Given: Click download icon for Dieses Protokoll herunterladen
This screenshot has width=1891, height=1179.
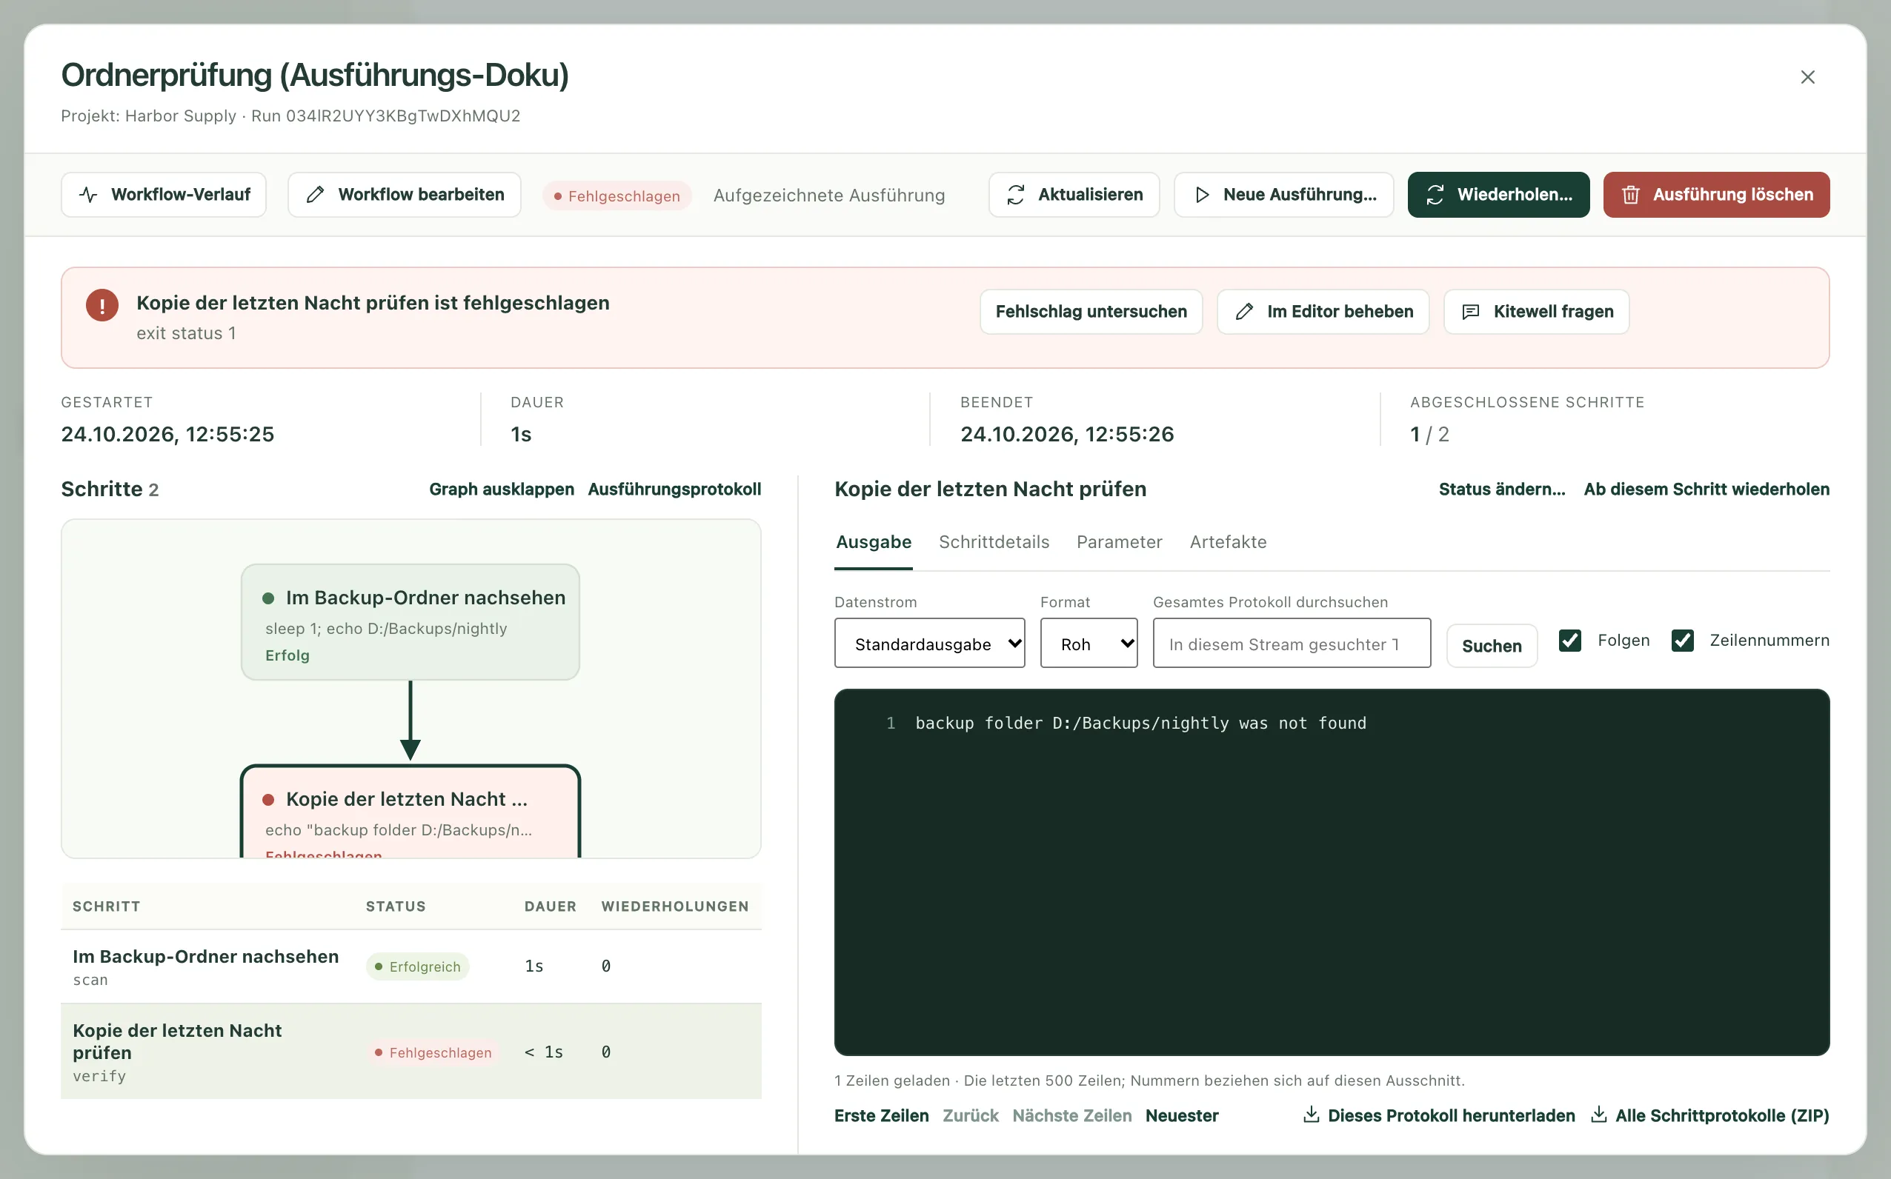Looking at the screenshot, I should pyautogui.click(x=1312, y=1115).
